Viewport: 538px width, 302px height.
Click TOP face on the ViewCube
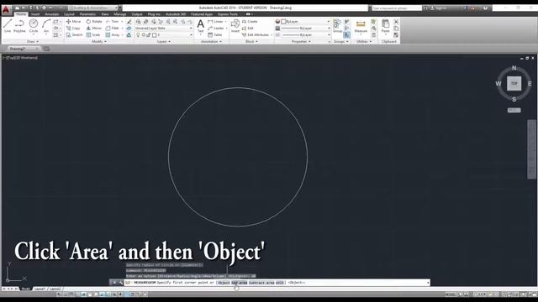514,84
